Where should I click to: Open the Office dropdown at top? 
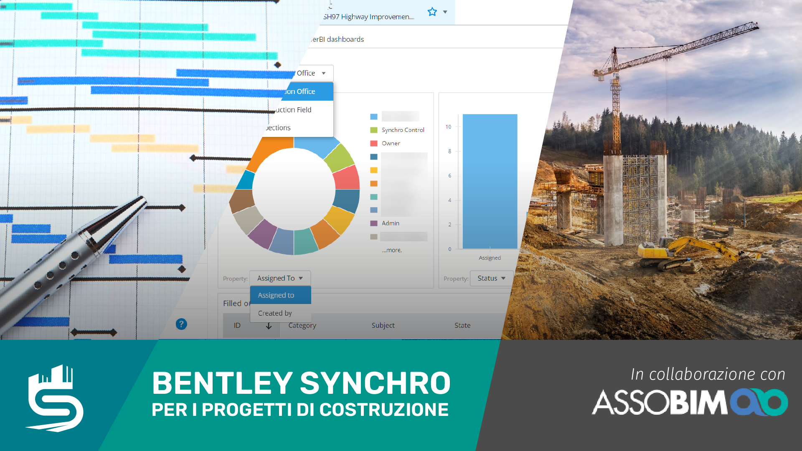[x=313, y=73]
